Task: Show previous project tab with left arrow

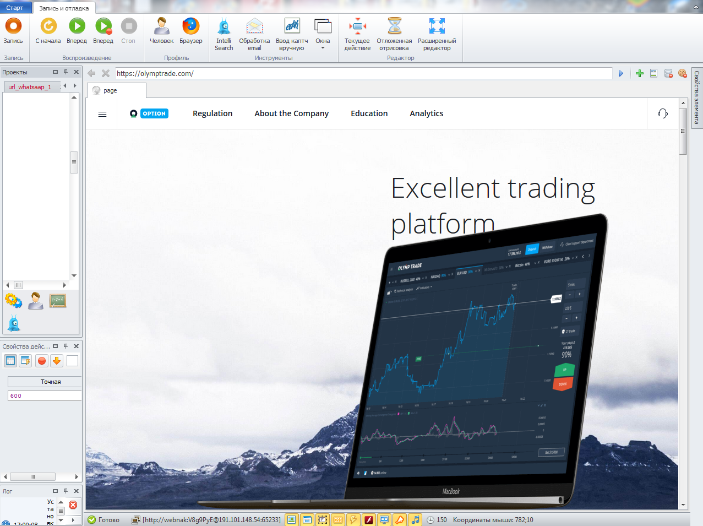Action: [65, 86]
